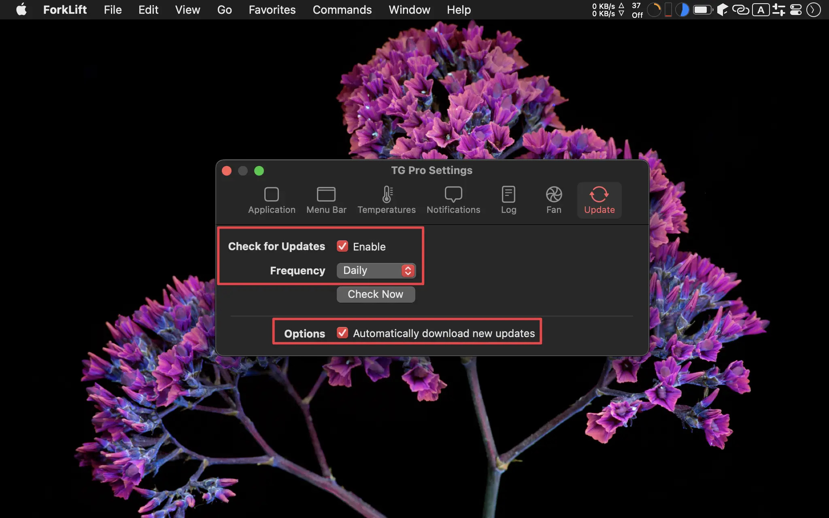This screenshot has width=829, height=518.
Task: Open the Go menu
Action: coord(224,10)
